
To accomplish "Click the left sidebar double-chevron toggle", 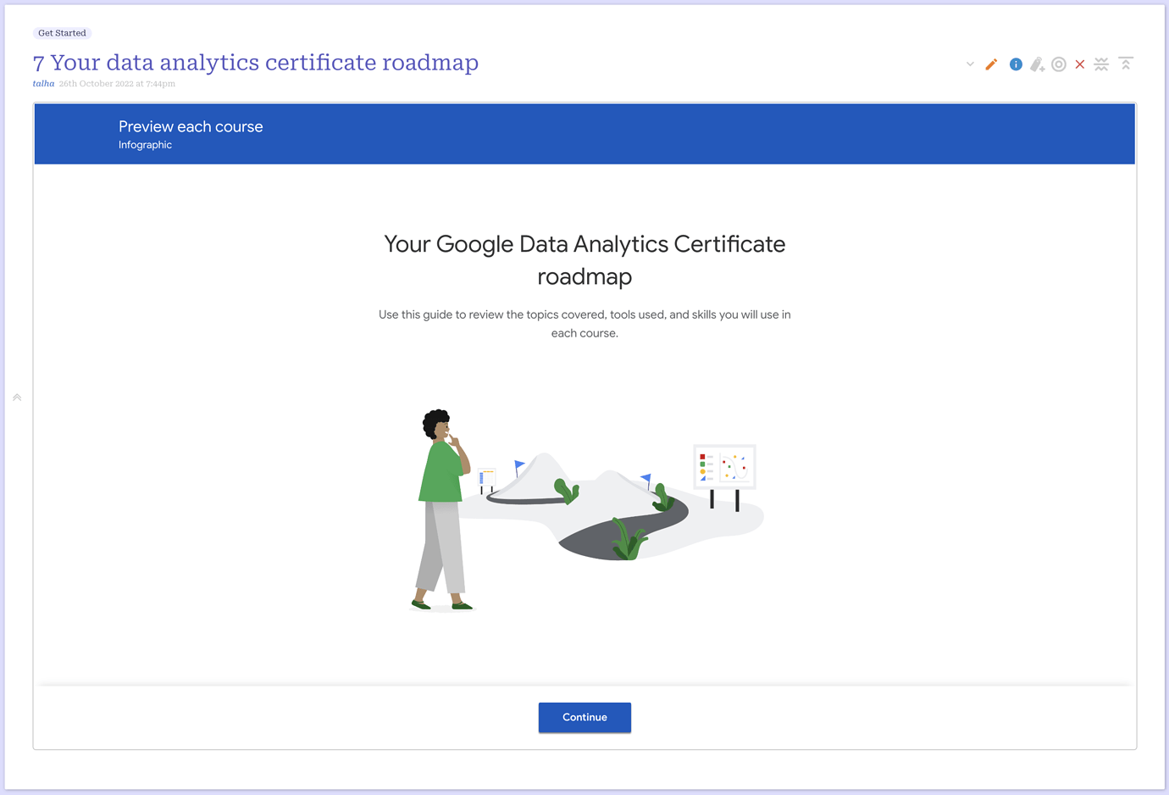I will coord(17,397).
